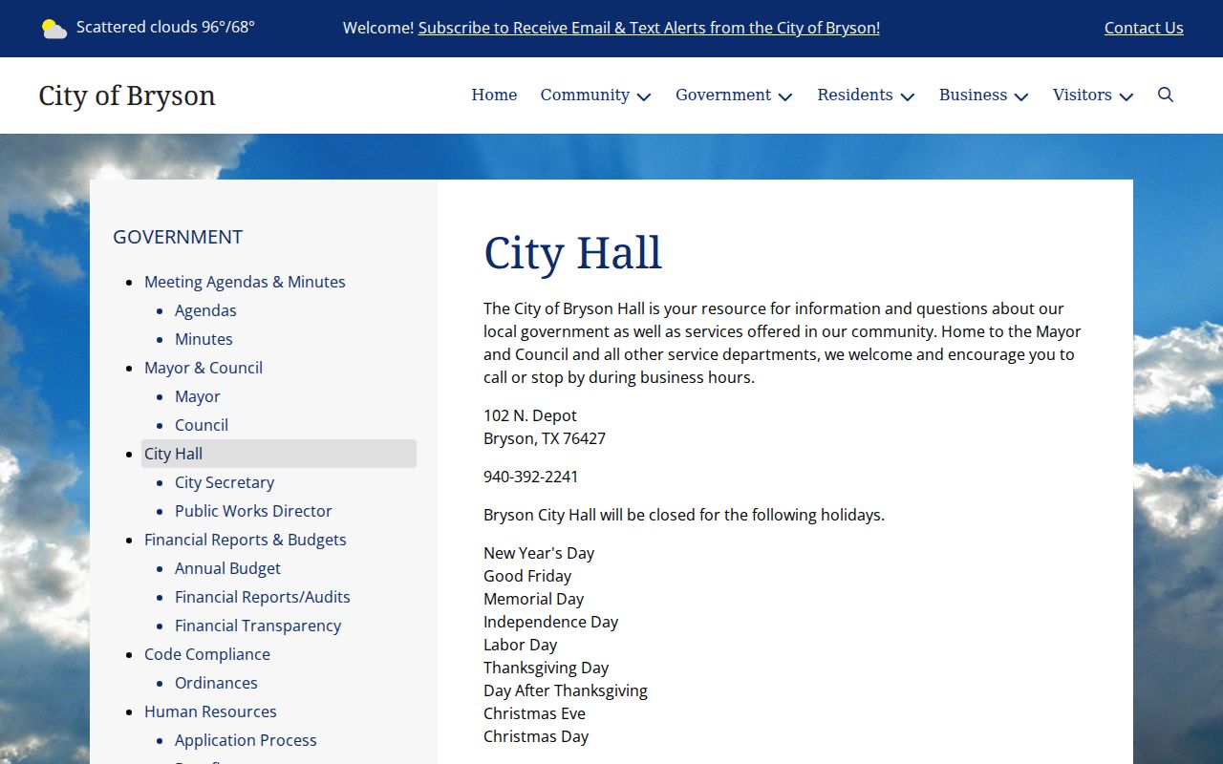Screen dimensions: 1223x764
Task: Open Financial Reports/Audits link
Action: (263, 597)
